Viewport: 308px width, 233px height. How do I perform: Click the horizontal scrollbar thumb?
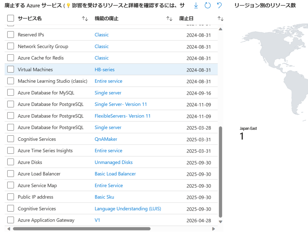[82, 229]
